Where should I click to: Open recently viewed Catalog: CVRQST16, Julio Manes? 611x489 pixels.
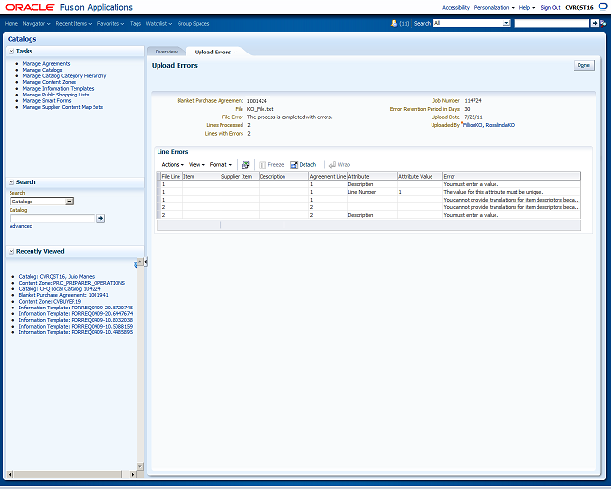pyautogui.click(x=56, y=276)
